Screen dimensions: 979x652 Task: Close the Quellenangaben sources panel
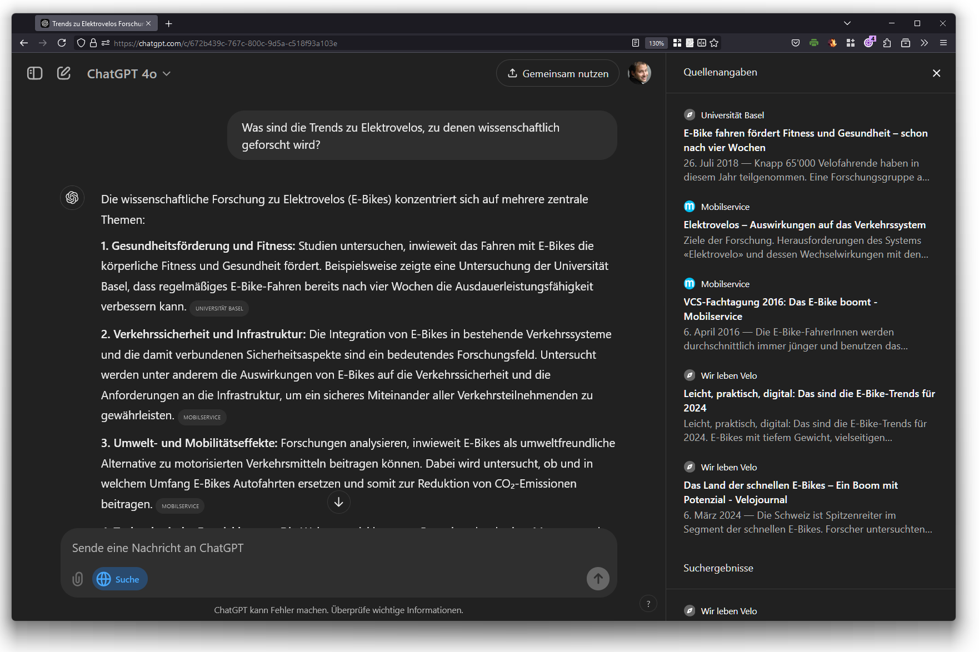coord(936,73)
